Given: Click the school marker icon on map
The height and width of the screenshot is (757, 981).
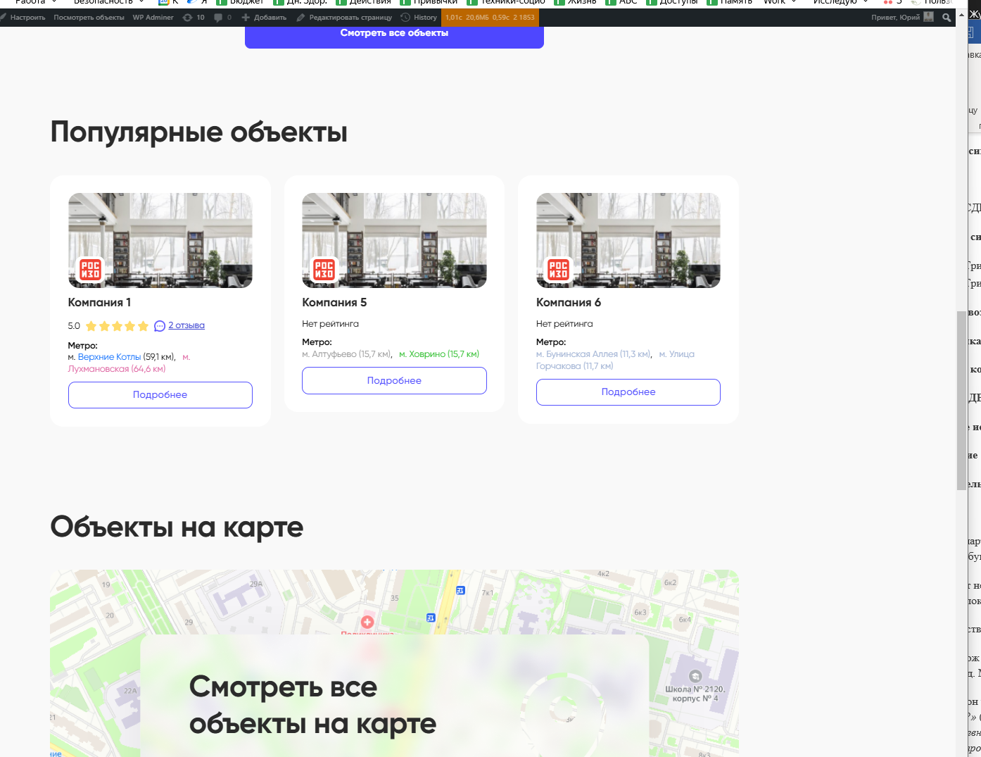Looking at the screenshot, I should (695, 677).
